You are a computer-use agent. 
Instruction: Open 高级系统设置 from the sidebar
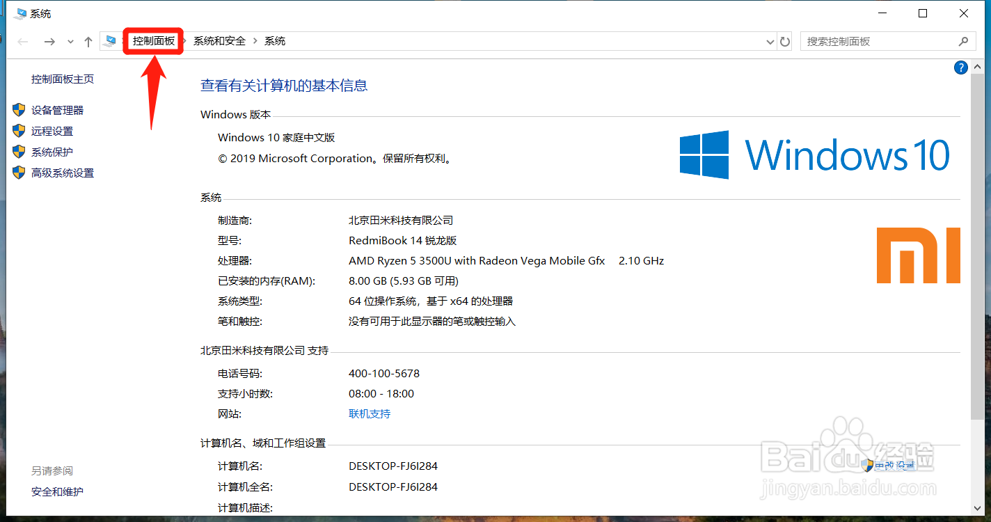(63, 173)
